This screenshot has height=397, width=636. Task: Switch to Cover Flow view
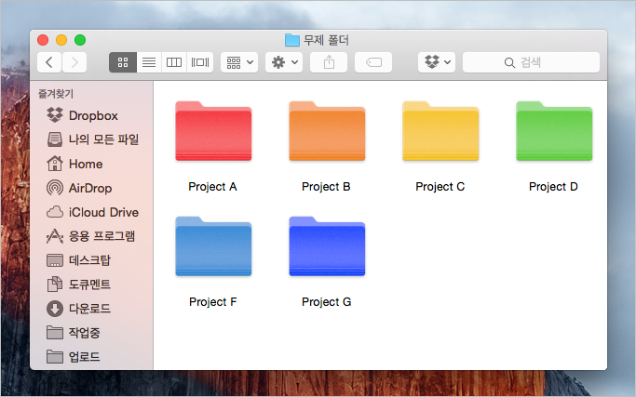(200, 62)
